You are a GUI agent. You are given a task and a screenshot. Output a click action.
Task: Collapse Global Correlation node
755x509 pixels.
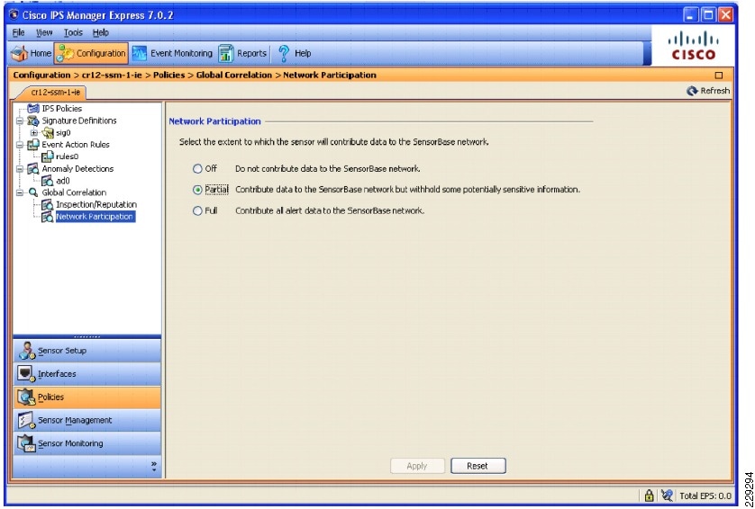coord(20,192)
